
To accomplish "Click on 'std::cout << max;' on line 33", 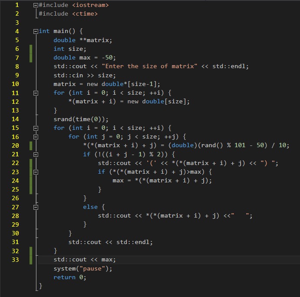I will (x=85, y=260).
